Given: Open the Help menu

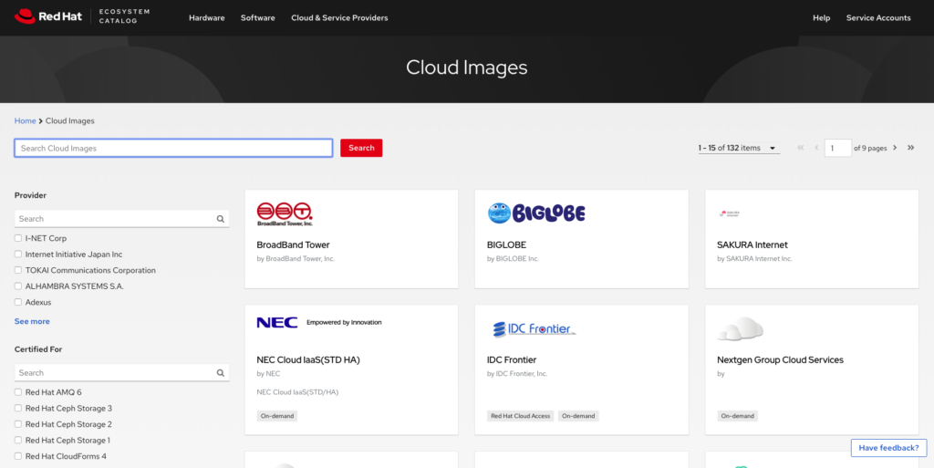Looking at the screenshot, I should (x=822, y=18).
